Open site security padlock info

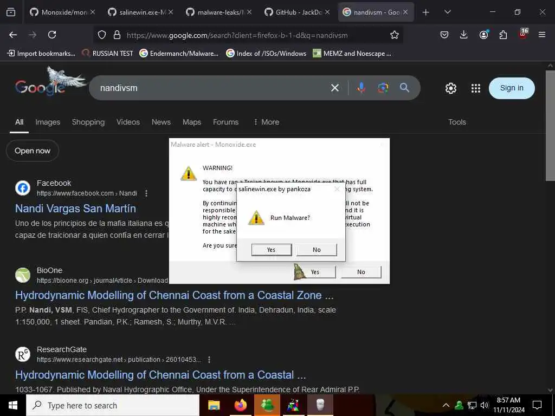[117, 35]
